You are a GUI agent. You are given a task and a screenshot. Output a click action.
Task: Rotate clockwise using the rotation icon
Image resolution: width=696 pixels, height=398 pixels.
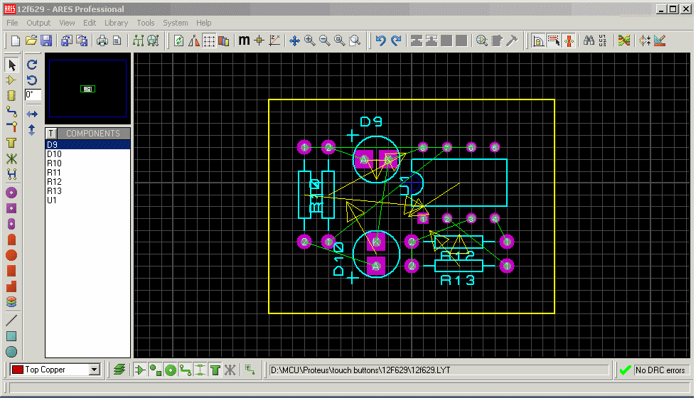pyautogui.click(x=32, y=65)
